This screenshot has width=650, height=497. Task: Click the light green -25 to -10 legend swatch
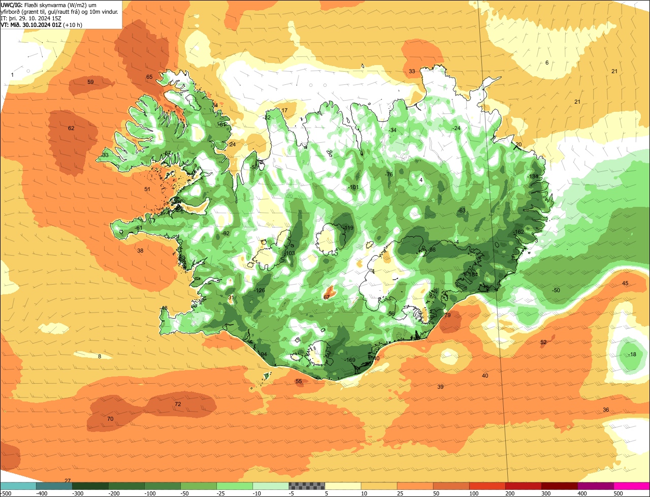(235, 486)
